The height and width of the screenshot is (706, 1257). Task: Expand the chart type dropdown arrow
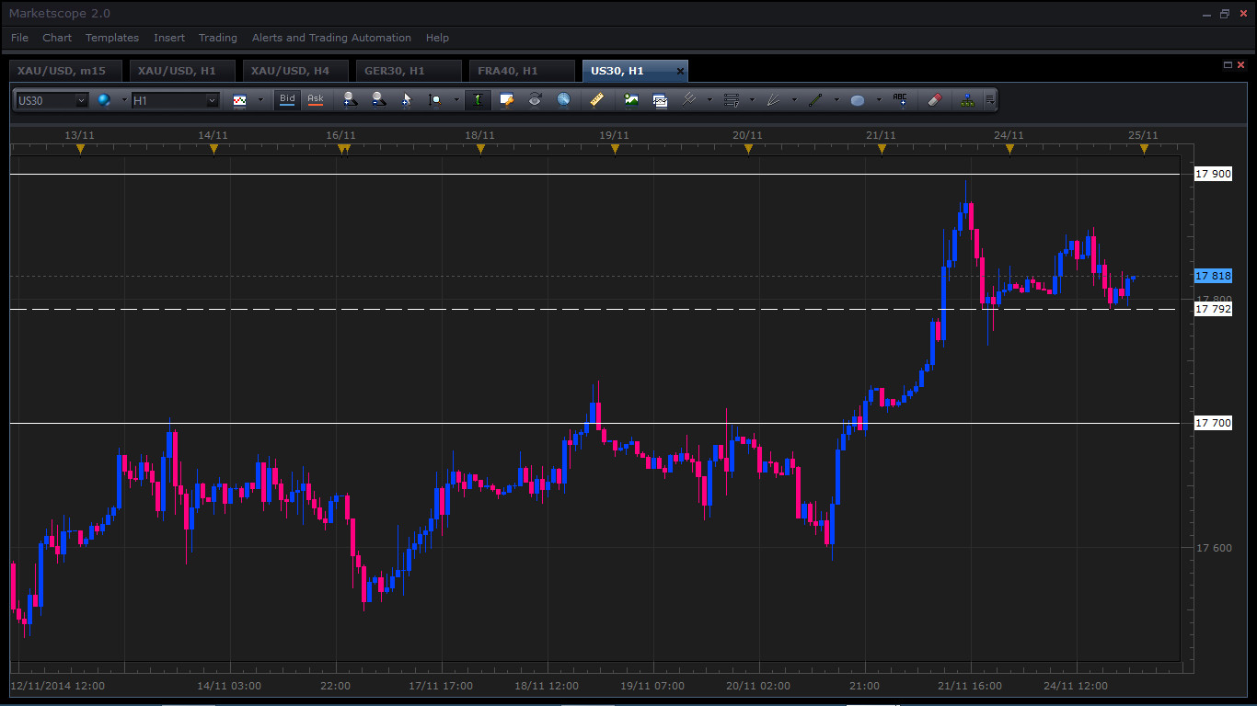tap(260, 100)
